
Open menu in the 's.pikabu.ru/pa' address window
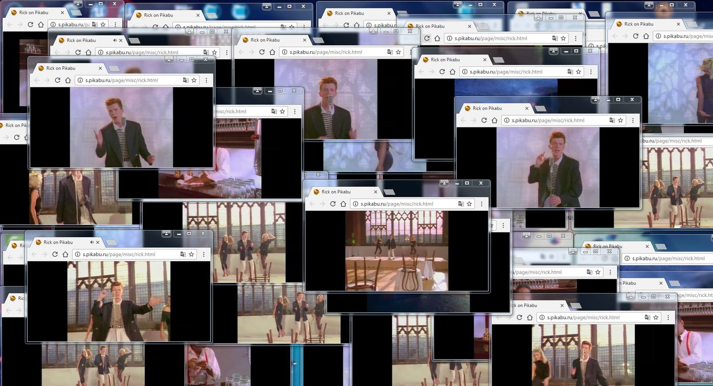point(115,24)
